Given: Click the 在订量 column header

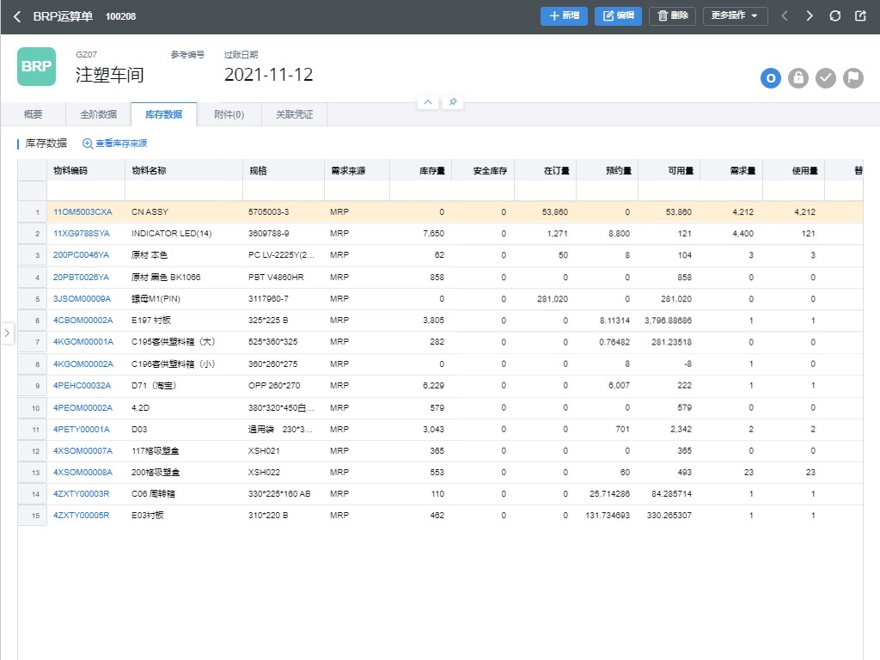Looking at the screenshot, I should (545, 171).
